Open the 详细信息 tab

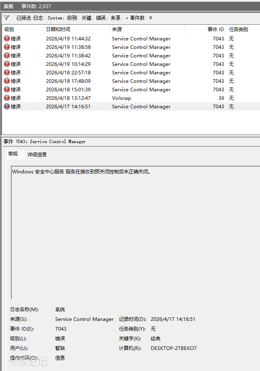click(x=37, y=155)
